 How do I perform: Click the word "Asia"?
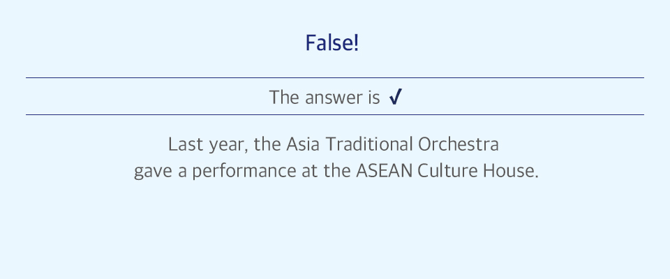302,144
